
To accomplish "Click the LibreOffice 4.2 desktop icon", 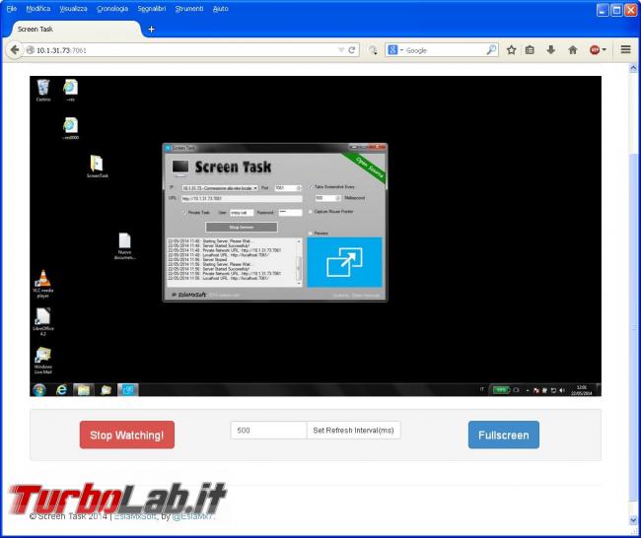I will click(x=43, y=321).
